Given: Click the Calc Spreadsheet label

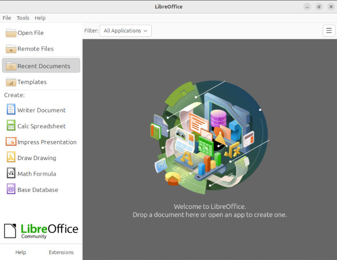Looking at the screenshot, I should coord(42,126).
